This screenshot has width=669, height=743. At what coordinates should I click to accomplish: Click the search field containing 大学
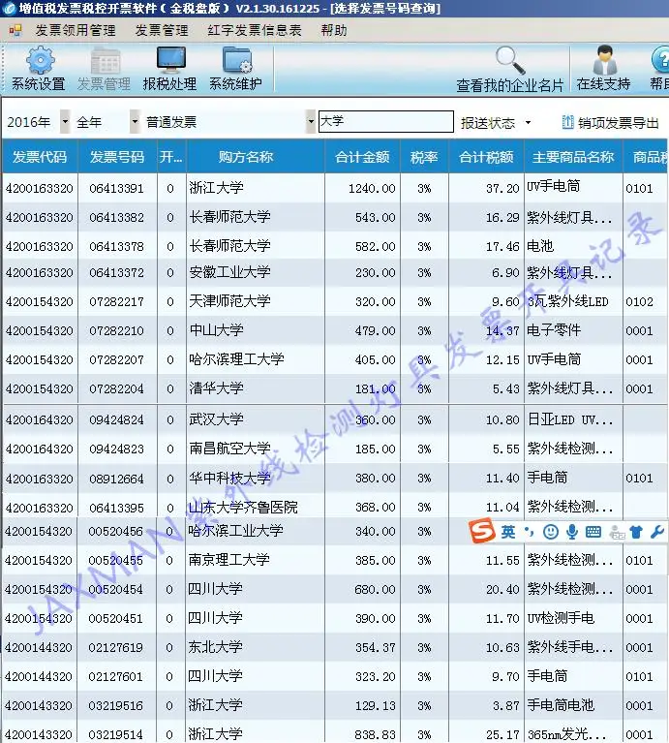[x=386, y=122]
